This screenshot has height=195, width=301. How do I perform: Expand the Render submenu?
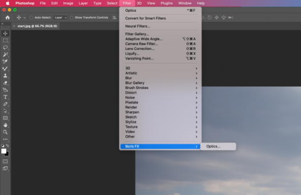[160, 107]
